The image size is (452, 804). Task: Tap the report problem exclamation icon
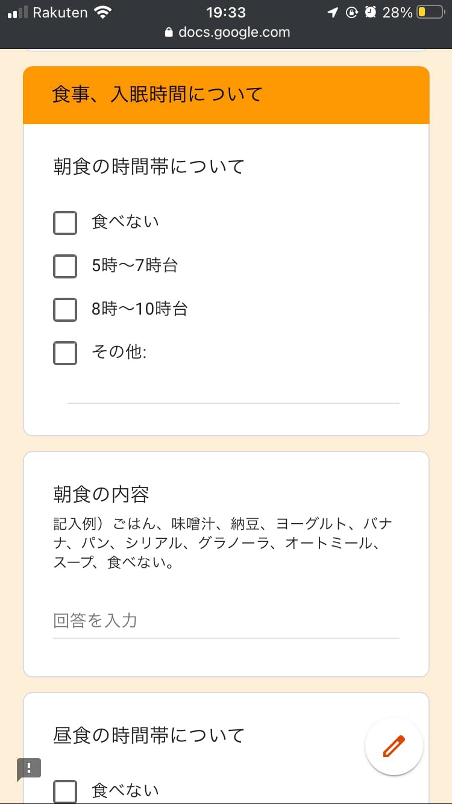(28, 768)
